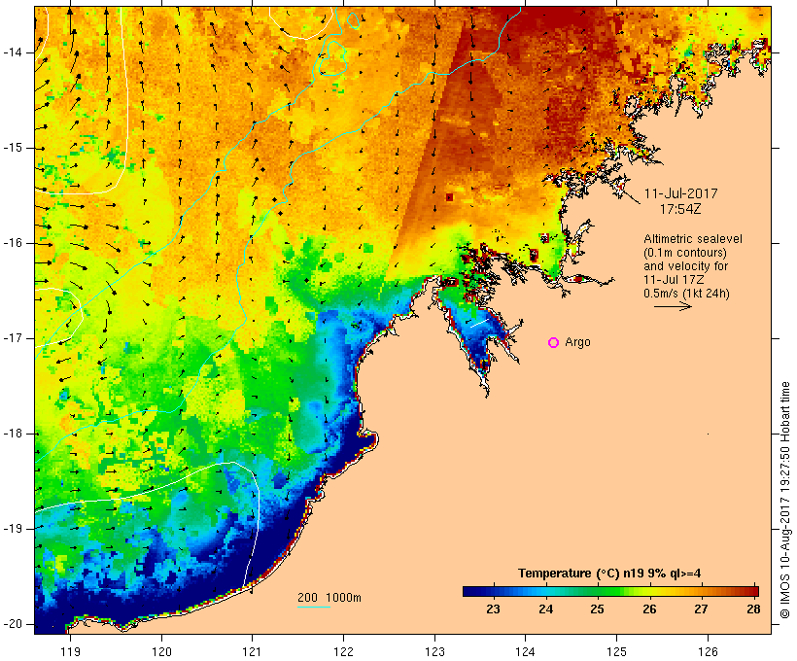Click the colorbar label 27

pyautogui.click(x=702, y=609)
